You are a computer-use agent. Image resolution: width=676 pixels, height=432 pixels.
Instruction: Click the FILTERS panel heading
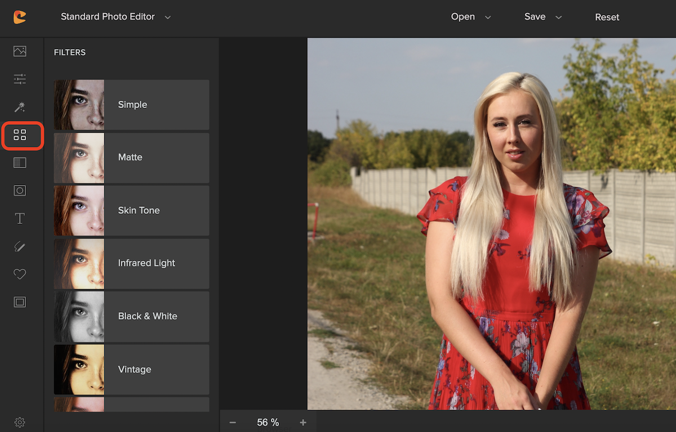(70, 52)
